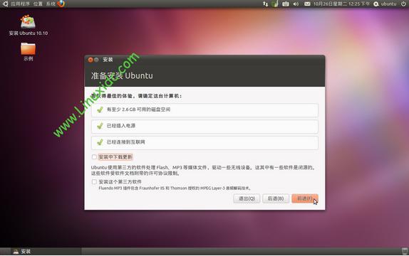Enable 安装这个第三方软件 checkbox
The image size is (409, 256).
click(94, 182)
